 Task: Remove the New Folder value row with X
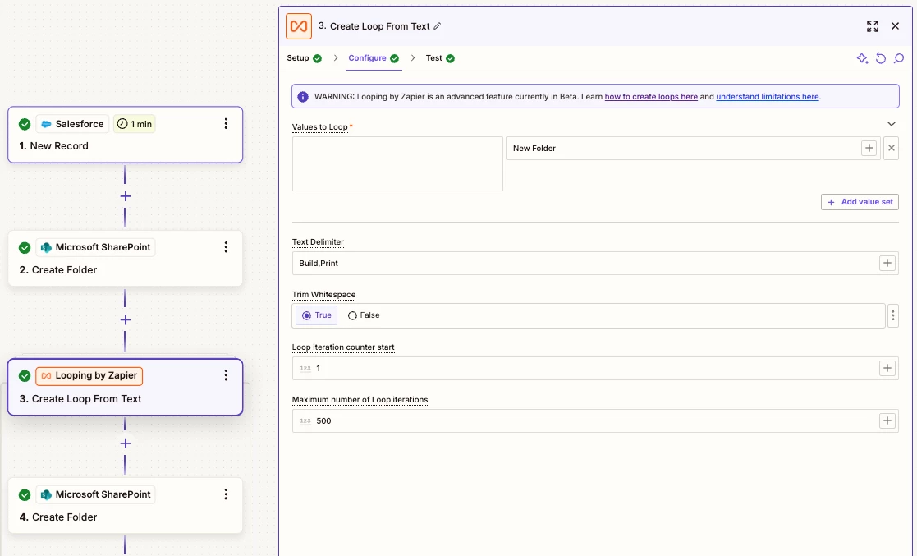point(892,148)
